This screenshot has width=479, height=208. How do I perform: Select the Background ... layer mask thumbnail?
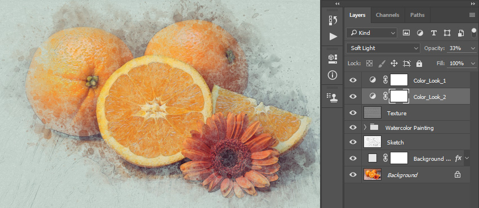coord(399,158)
